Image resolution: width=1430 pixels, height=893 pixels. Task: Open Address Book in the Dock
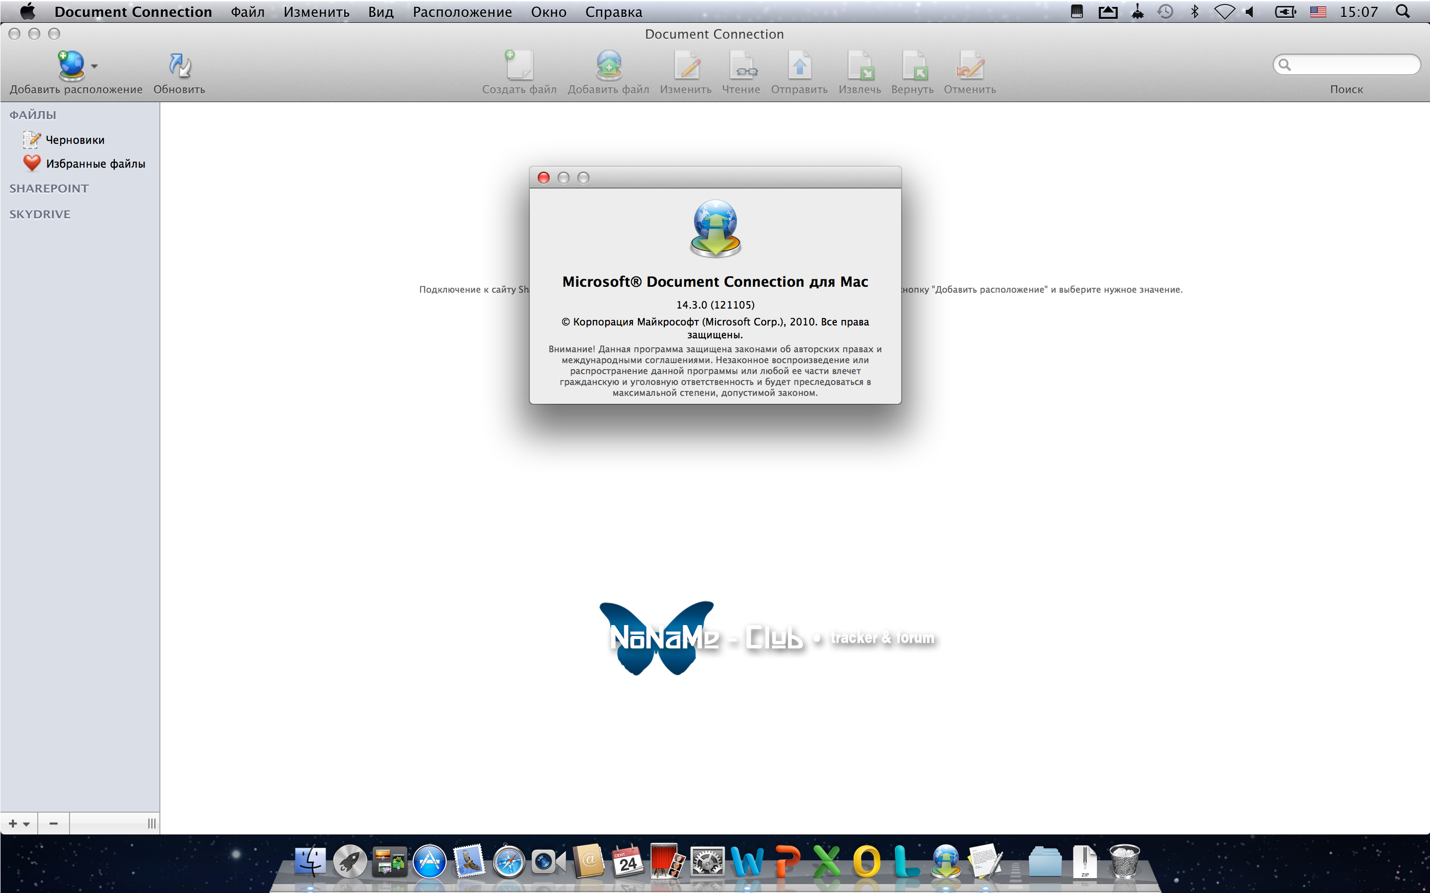pos(588,861)
